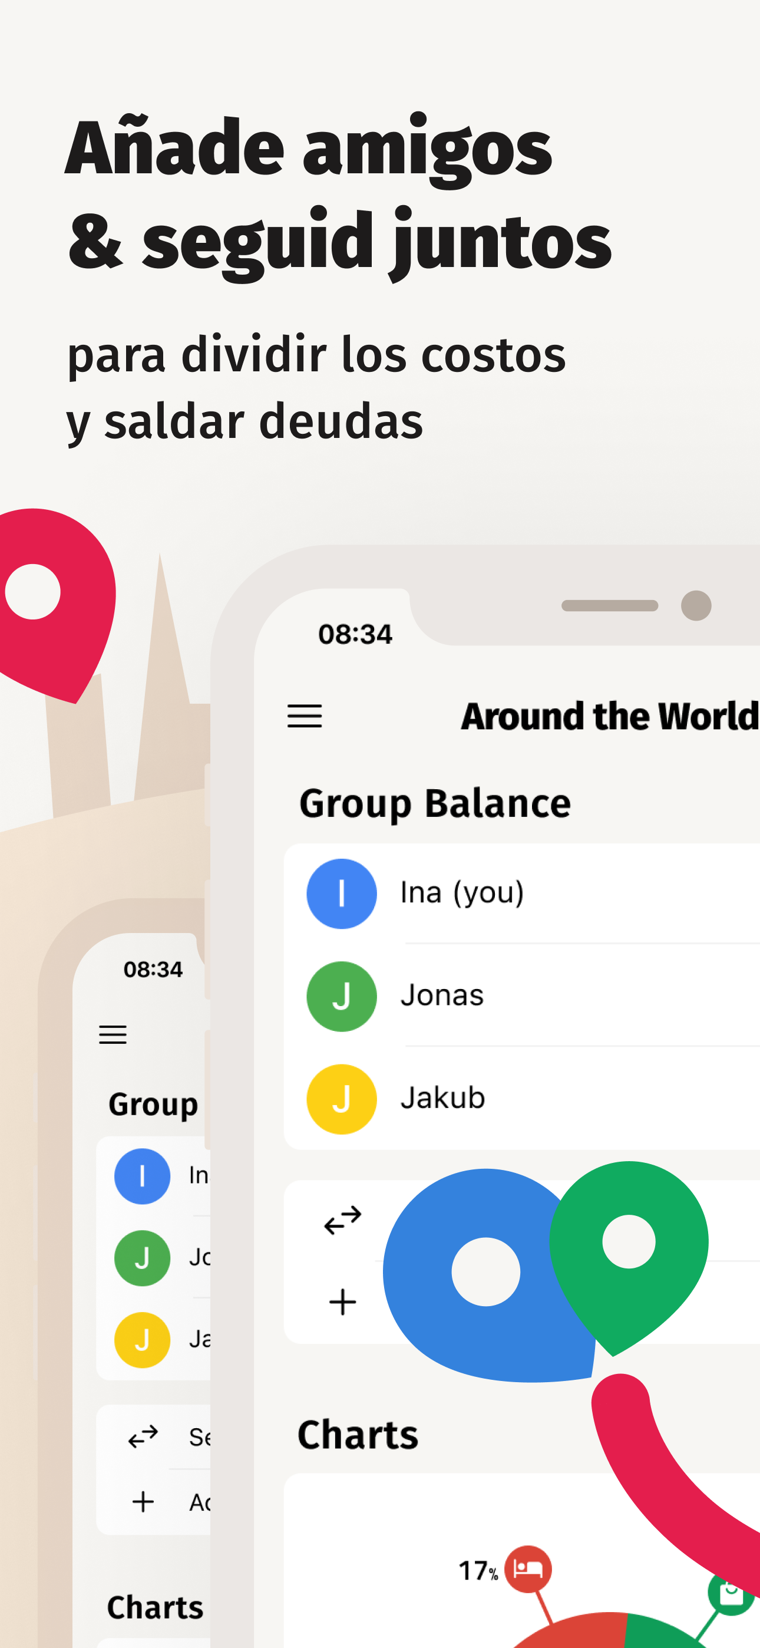Screen dimensions: 760x1648
Task: Select the red accommodation bed icon on the chart
Action: (x=528, y=1568)
